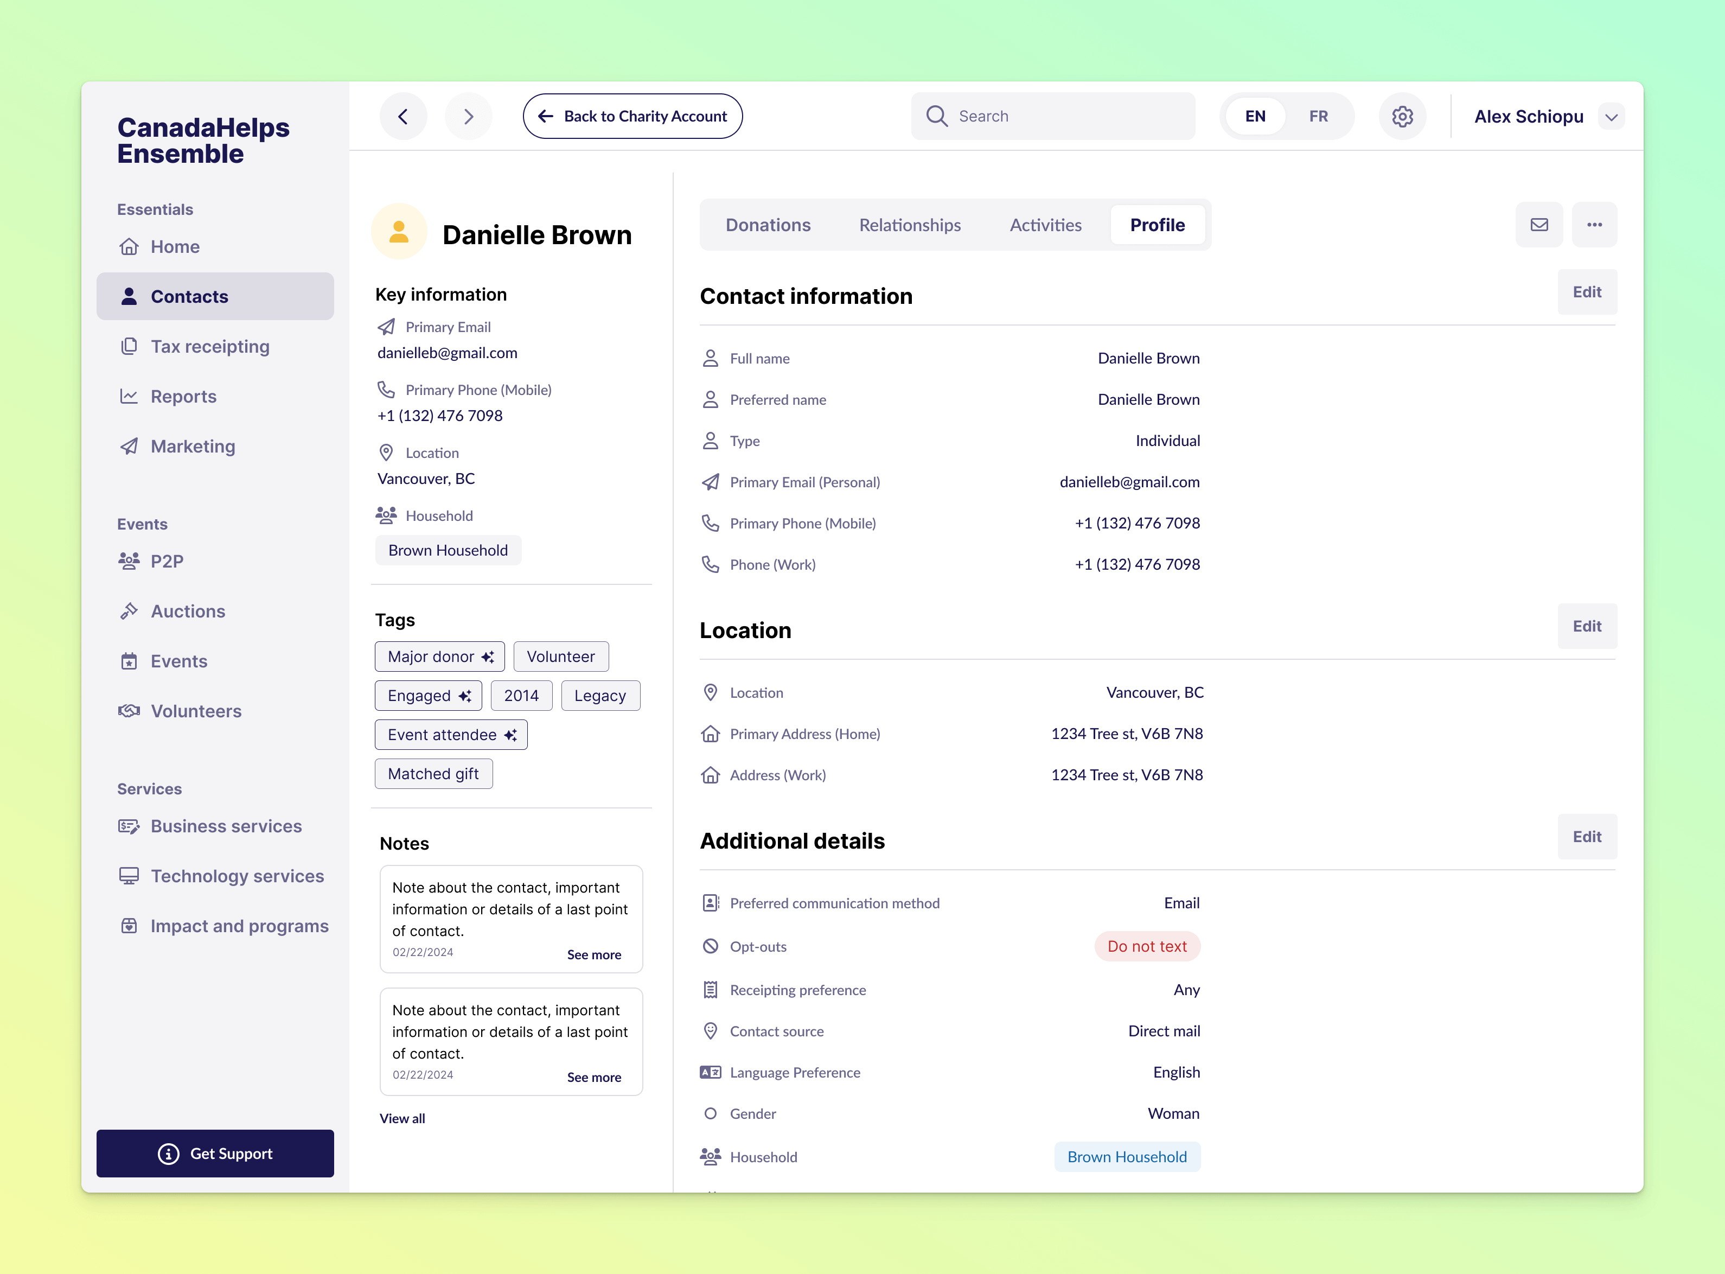Go forward with the right chevron arrow
The image size is (1725, 1274).
click(469, 117)
